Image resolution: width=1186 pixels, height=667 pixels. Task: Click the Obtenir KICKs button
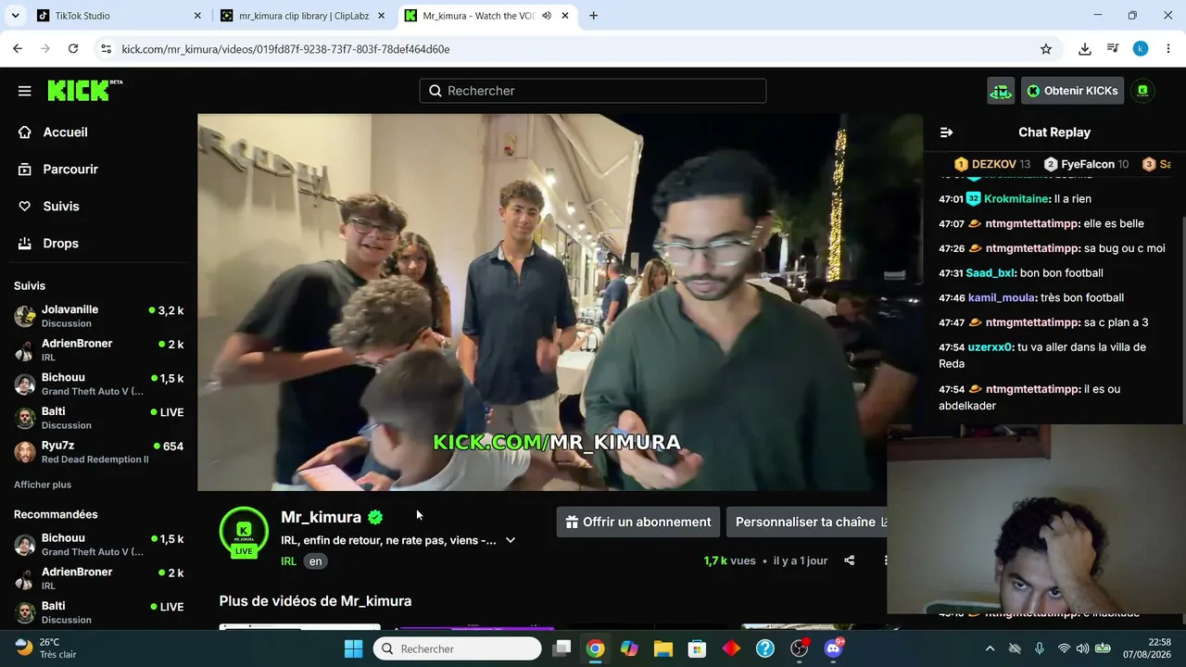pyautogui.click(x=1073, y=91)
